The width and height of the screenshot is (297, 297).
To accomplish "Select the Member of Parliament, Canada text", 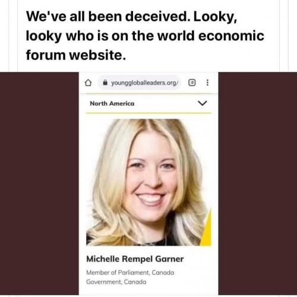I will pyautogui.click(x=130, y=273).
